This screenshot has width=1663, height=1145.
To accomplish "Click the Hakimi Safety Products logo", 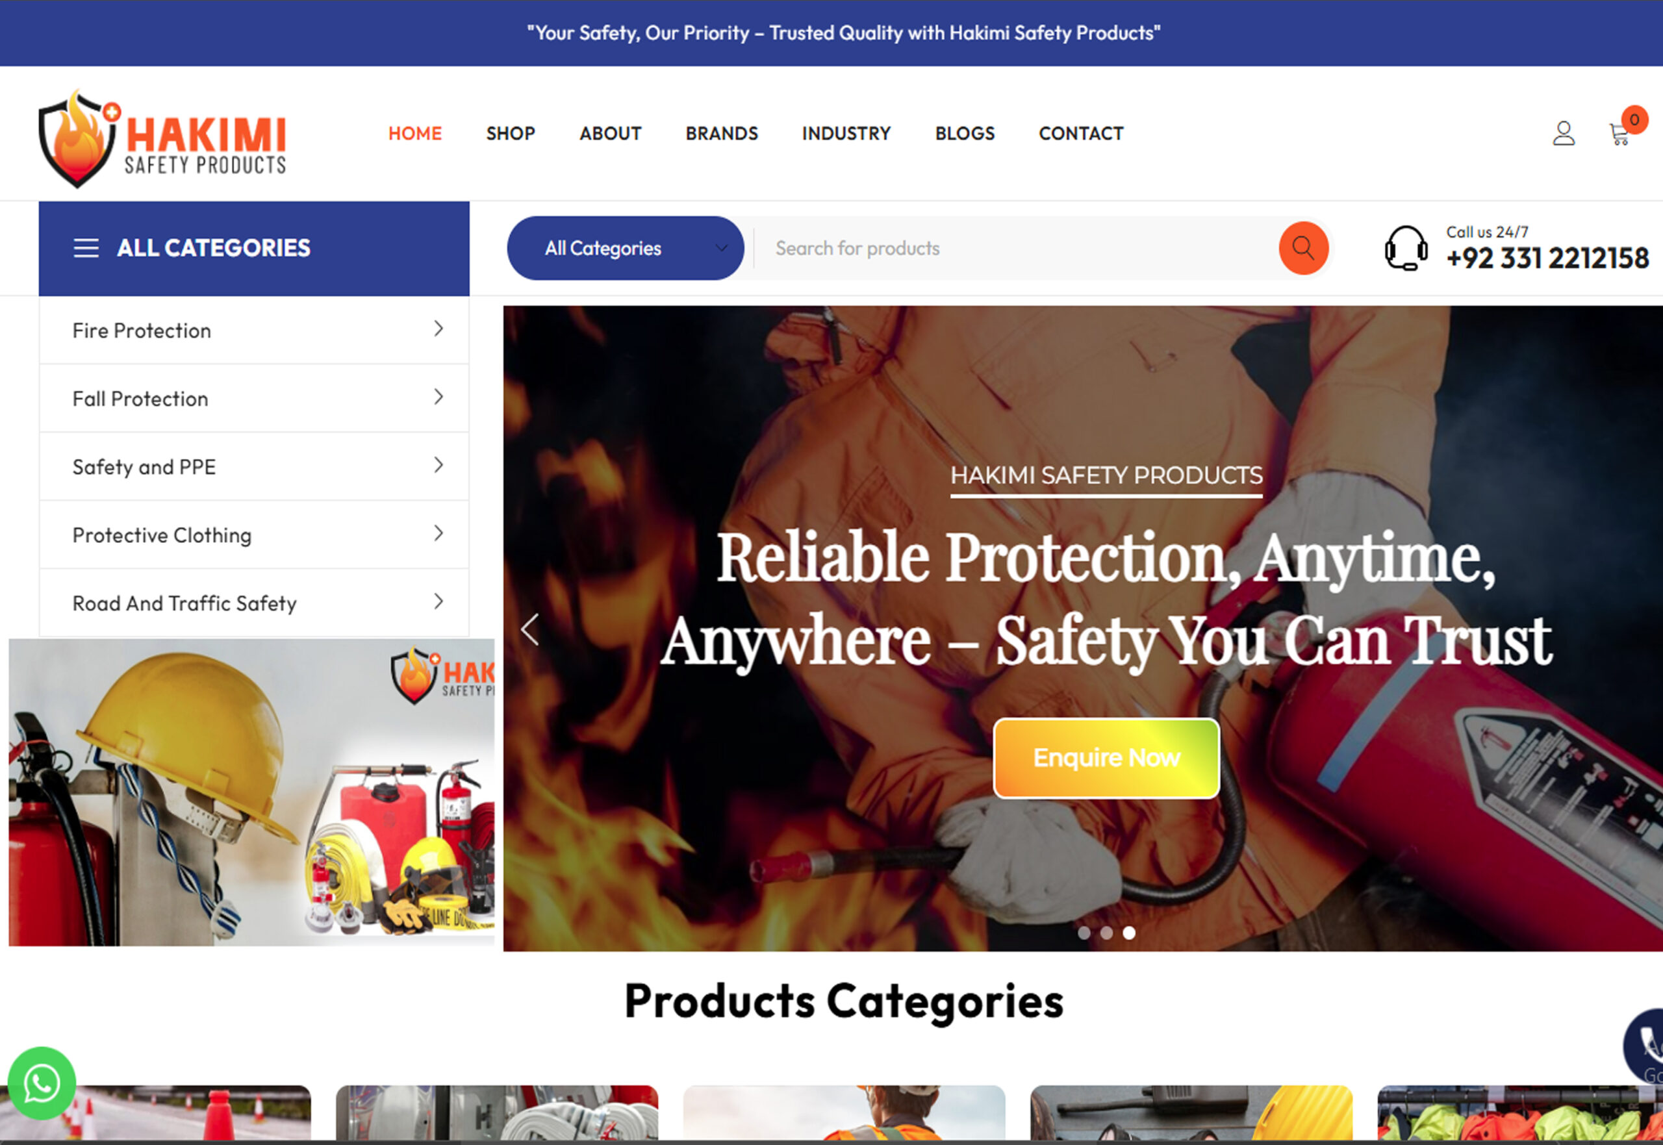I will click(163, 138).
